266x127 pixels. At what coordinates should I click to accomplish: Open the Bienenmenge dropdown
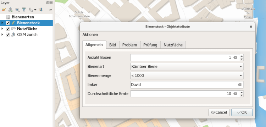(187, 75)
